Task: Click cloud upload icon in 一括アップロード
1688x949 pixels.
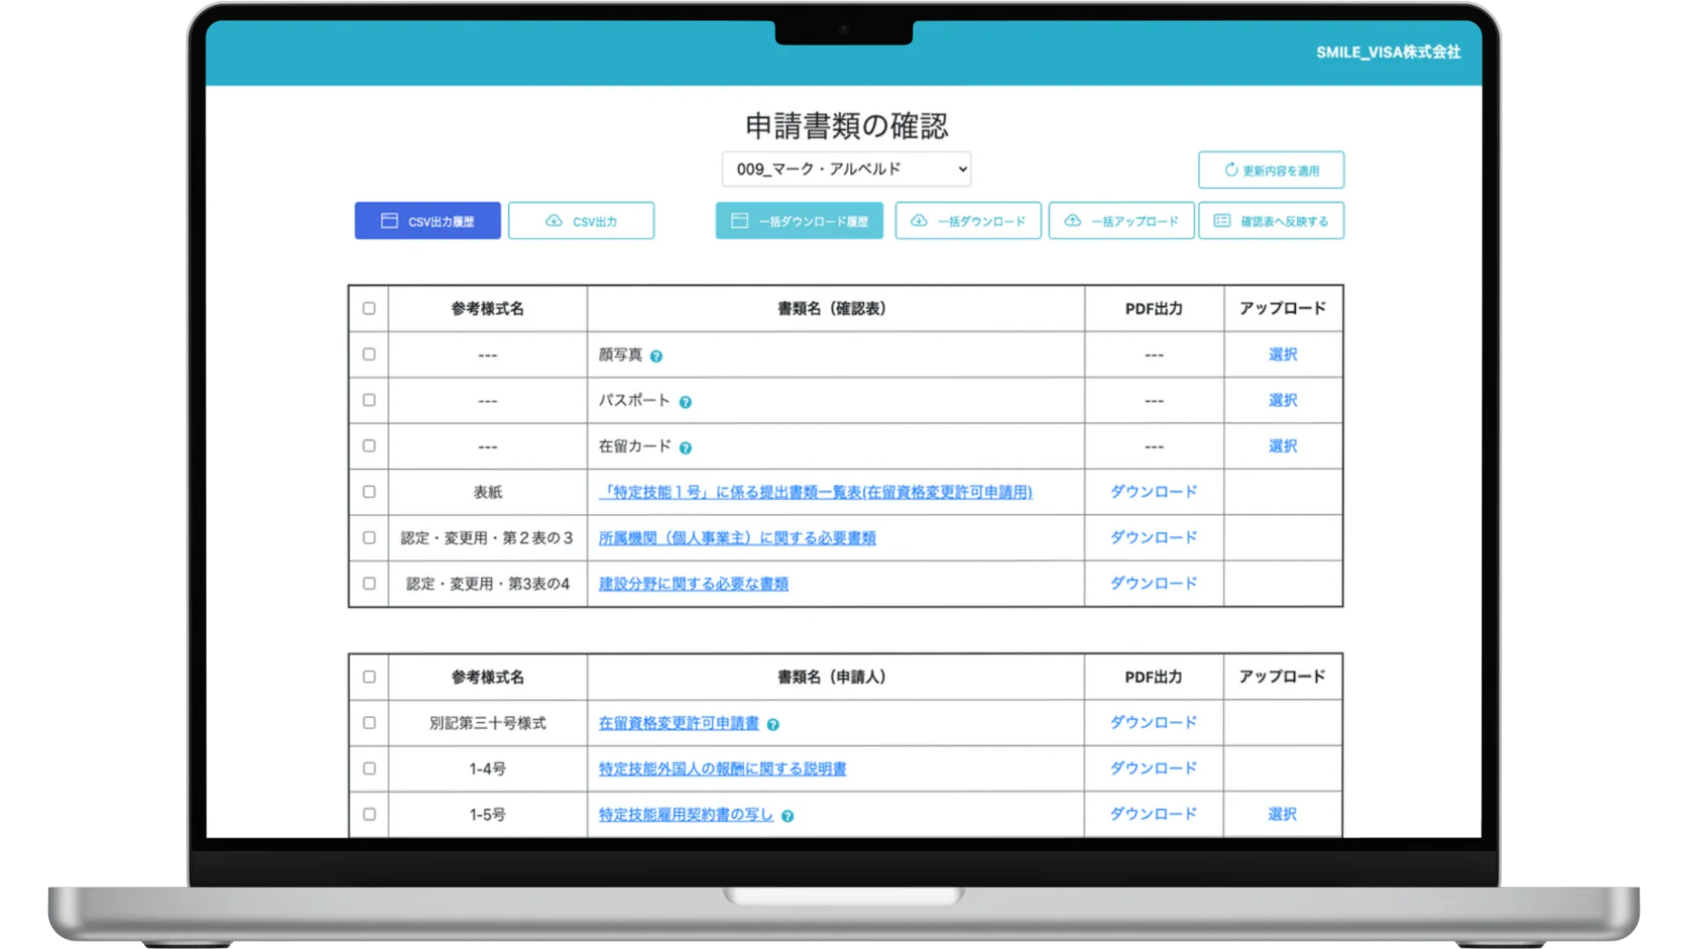Action: [x=1073, y=221]
